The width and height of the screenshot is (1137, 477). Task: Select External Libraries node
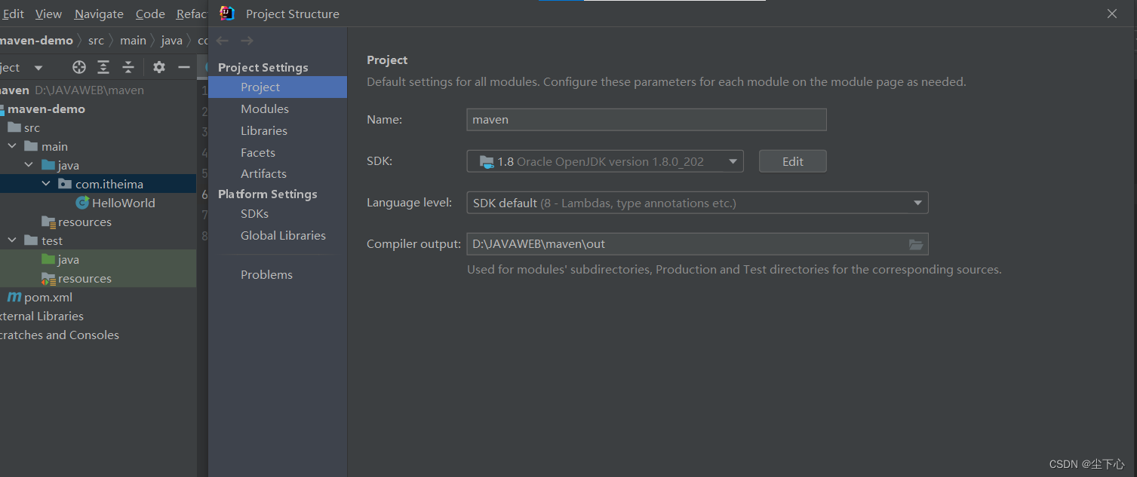(x=41, y=316)
